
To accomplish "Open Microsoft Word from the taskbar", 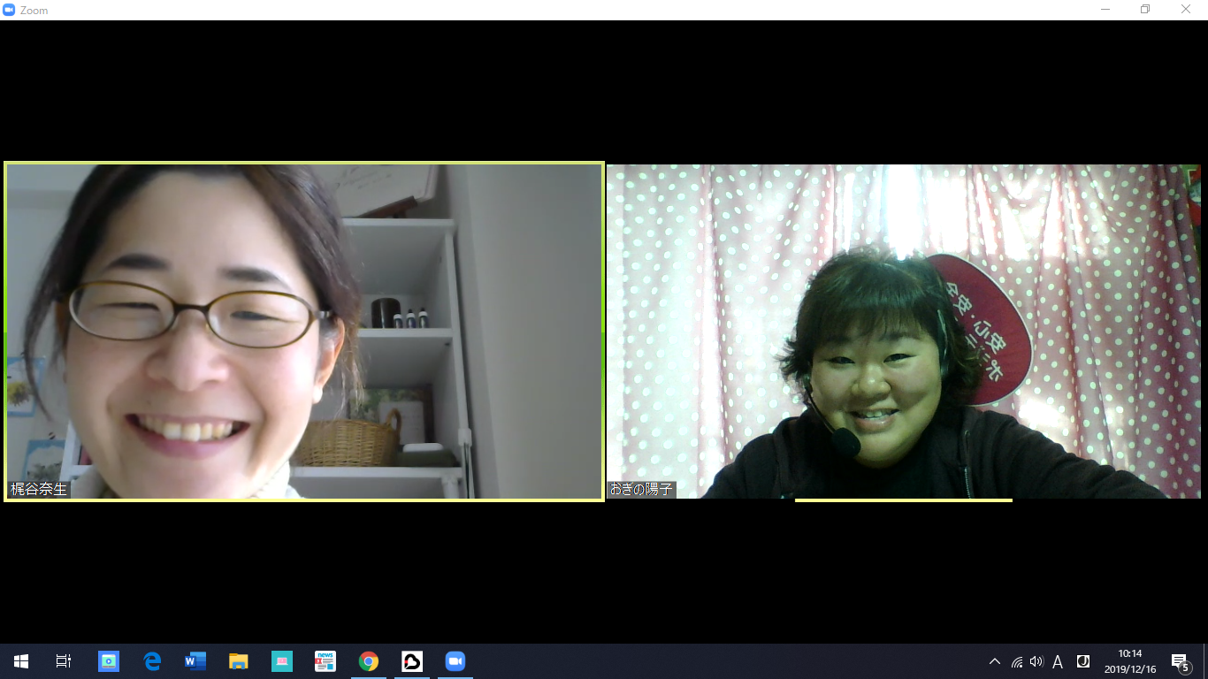I will pyautogui.click(x=195, y=661).
